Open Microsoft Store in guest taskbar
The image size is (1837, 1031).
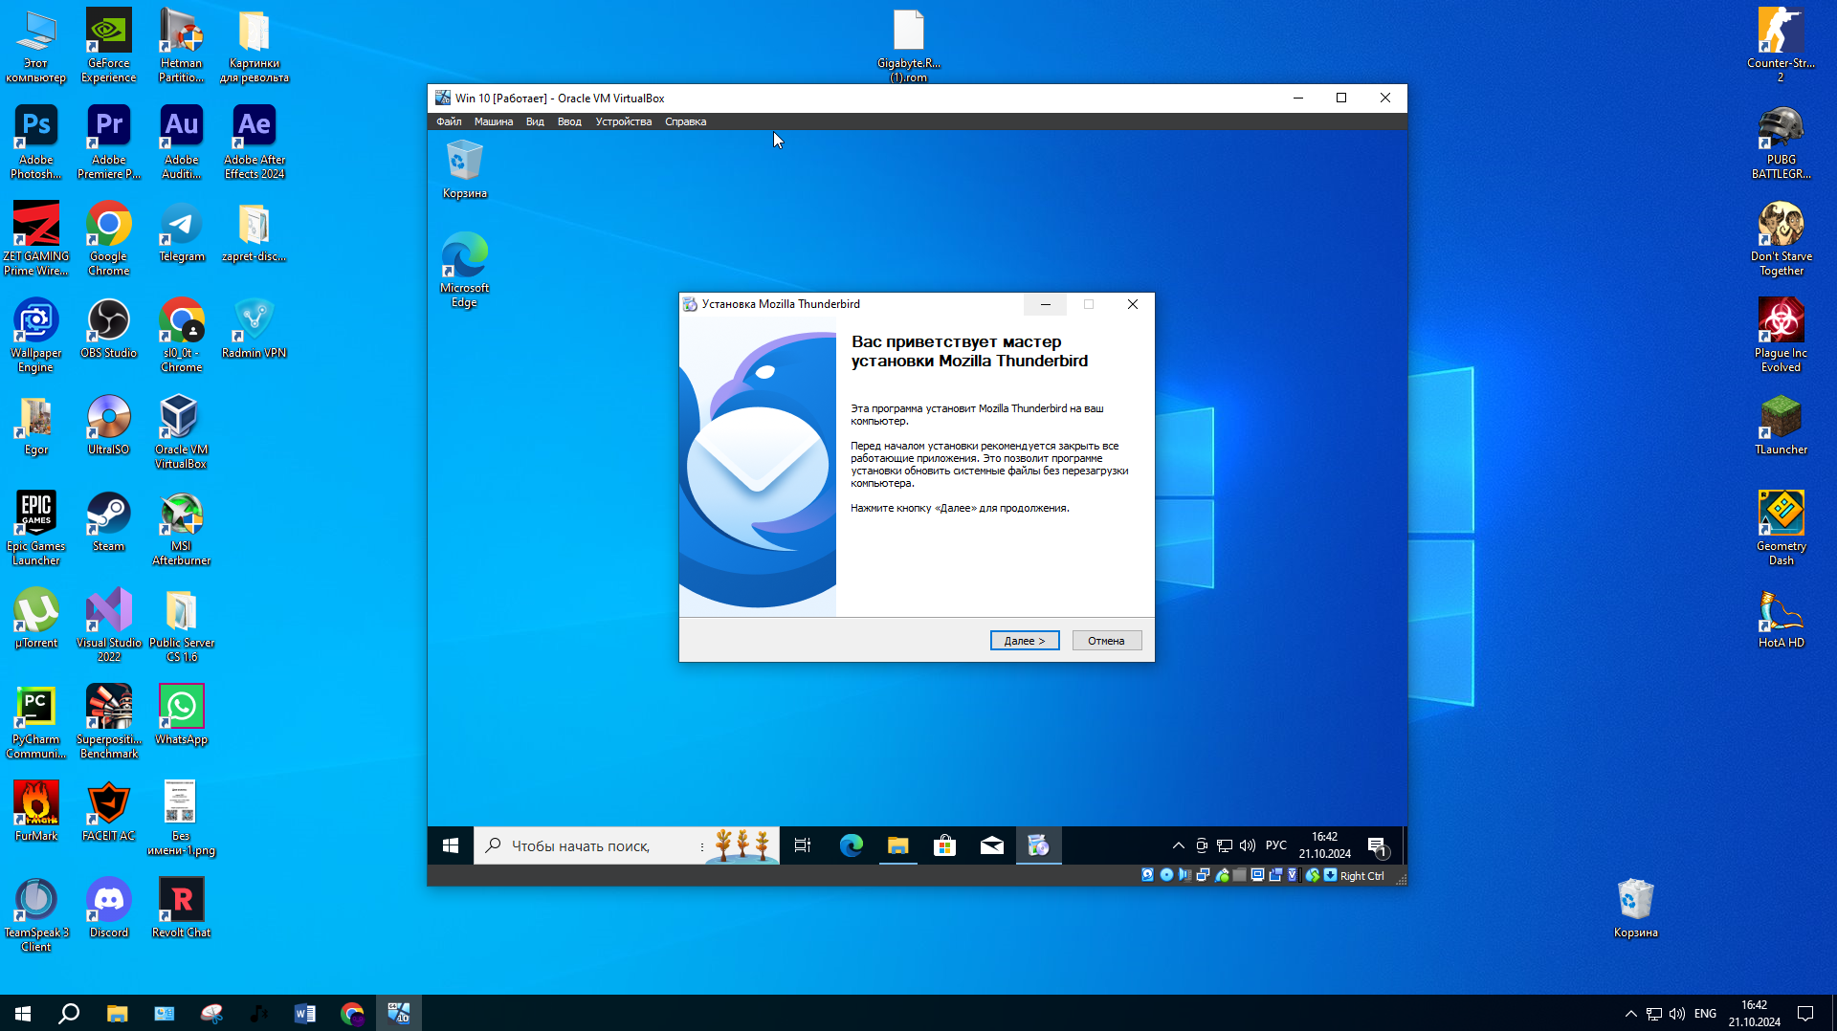point(944,845)
